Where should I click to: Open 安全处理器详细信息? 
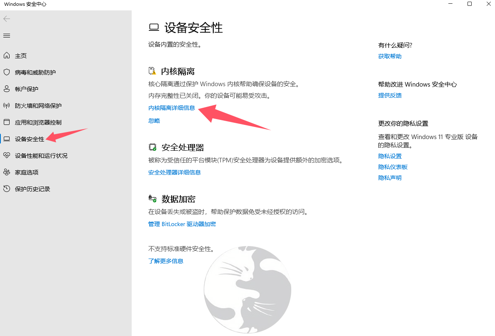coord(175,172)
